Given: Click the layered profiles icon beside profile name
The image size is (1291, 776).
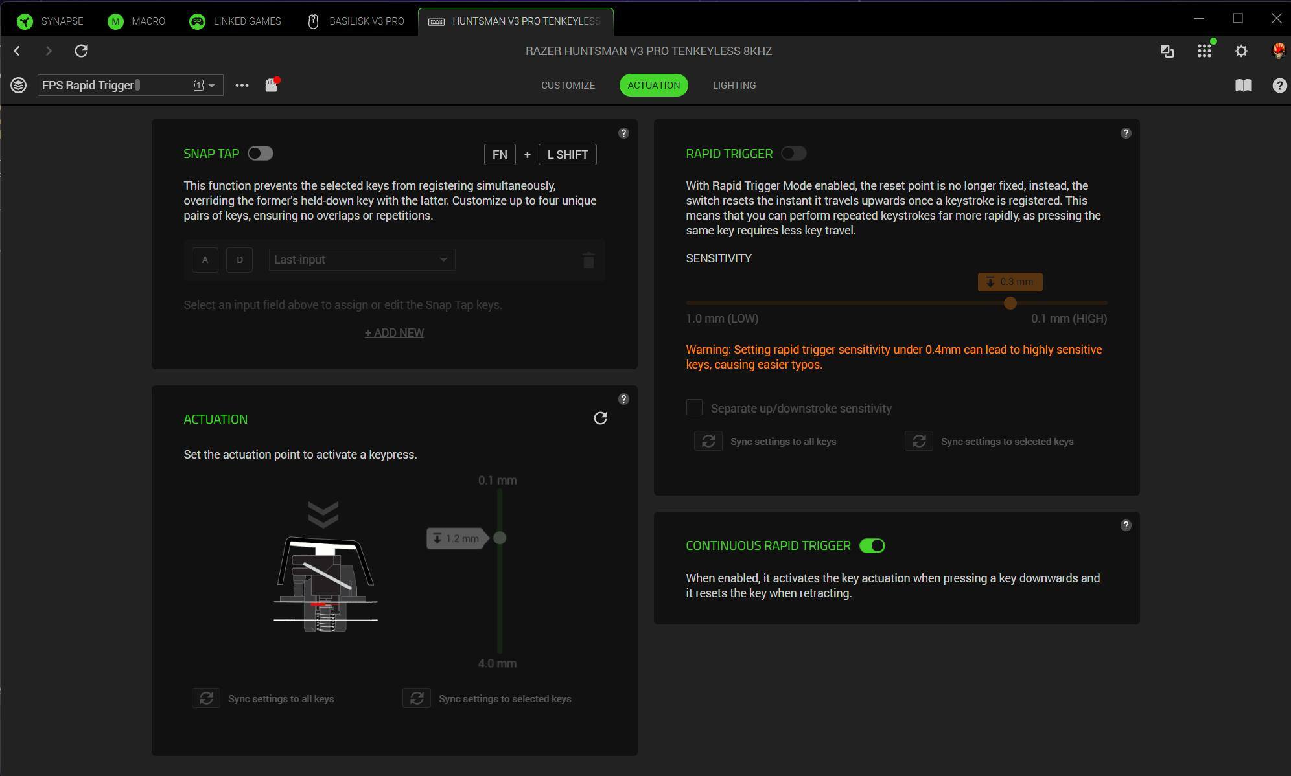Looking at the screenshot, I should point(18,85).
